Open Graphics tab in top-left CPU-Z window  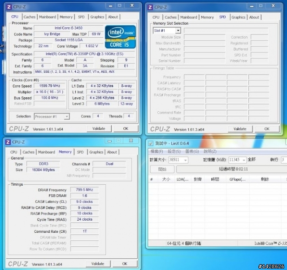coord(97,17)
